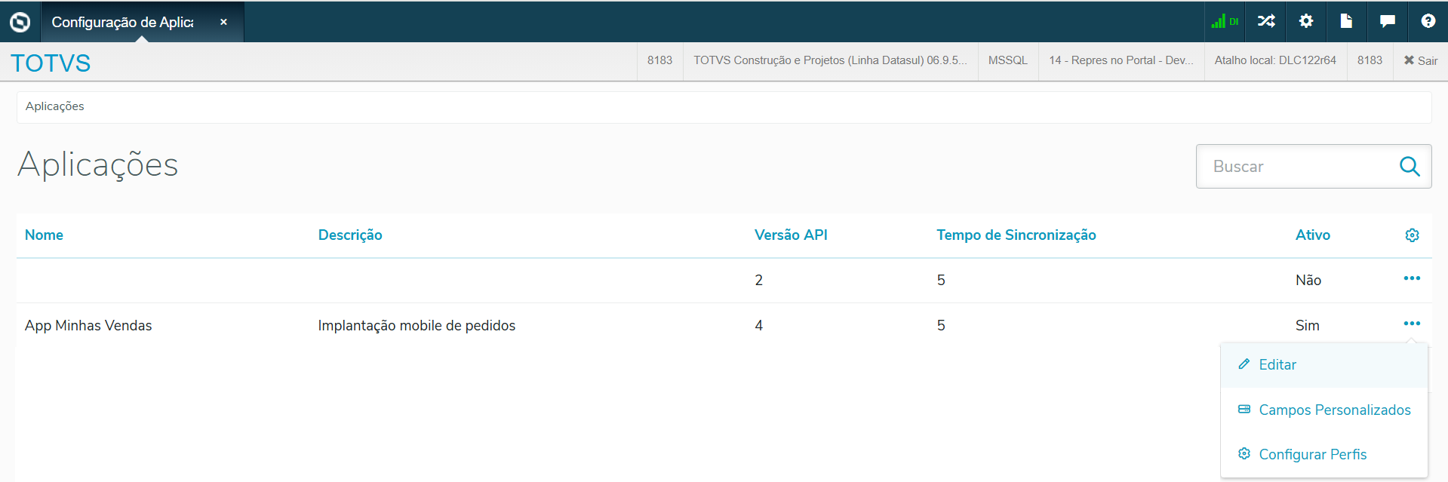Open actions menu for the unnamed row

coord(1412,279)
